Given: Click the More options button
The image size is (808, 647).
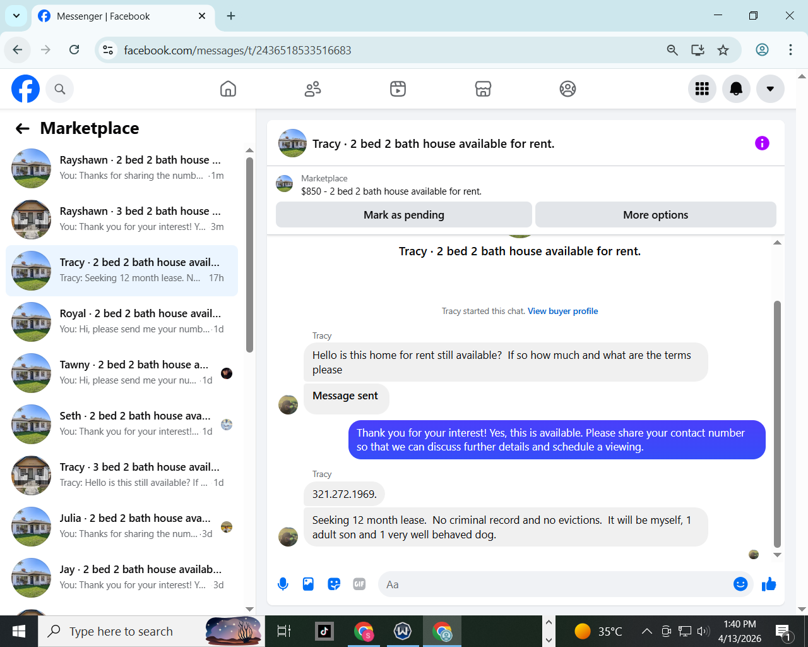Looking at the screenshot, I should pos(656,215).
